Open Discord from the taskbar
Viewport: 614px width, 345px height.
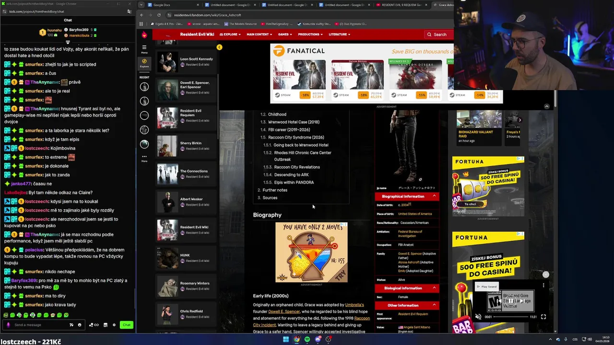tap(318, 339)
